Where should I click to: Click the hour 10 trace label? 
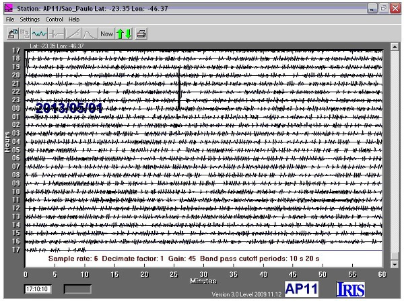point(16,191)
